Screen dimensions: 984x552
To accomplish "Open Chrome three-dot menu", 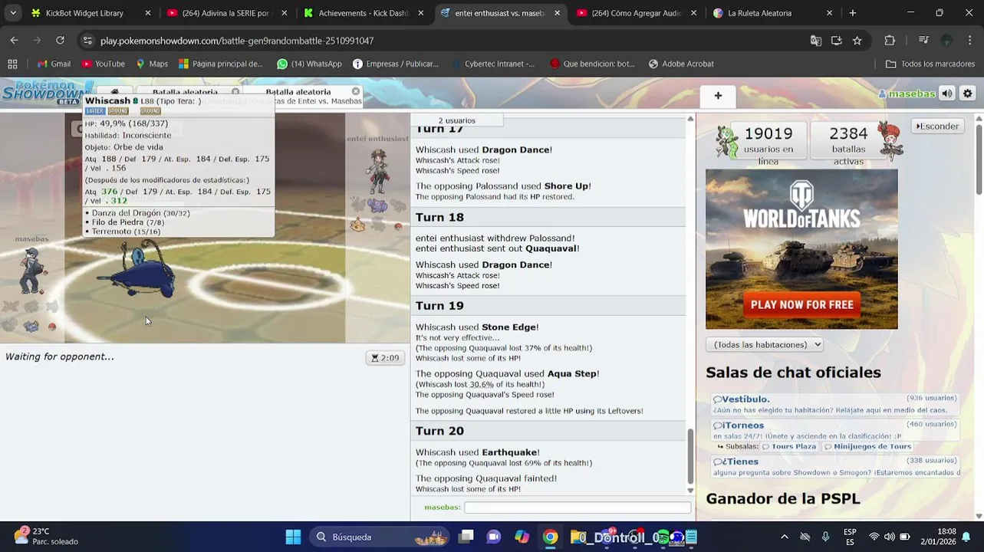I will click(x=969, y=41).
